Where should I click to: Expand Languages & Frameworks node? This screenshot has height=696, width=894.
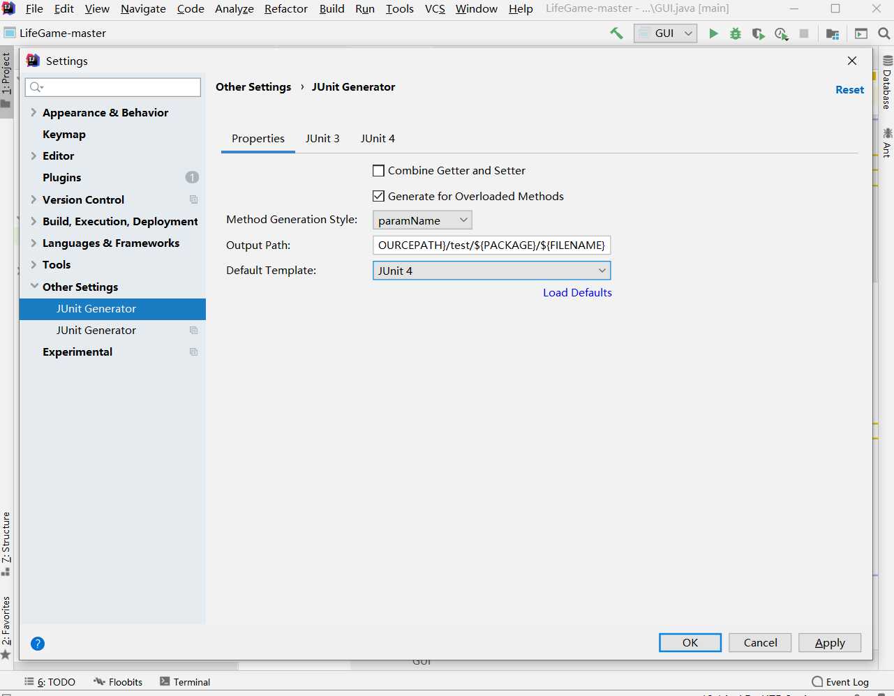click(33, 243)
